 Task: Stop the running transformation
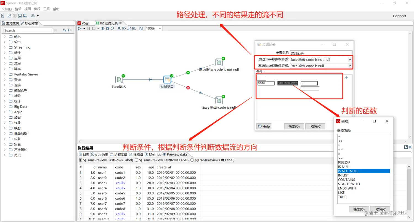94,28
